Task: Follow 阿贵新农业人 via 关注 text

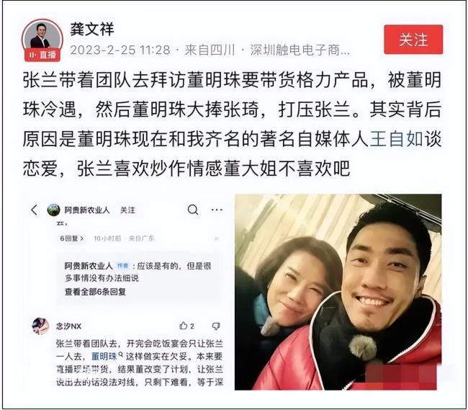Action: [x=127, y=210]
